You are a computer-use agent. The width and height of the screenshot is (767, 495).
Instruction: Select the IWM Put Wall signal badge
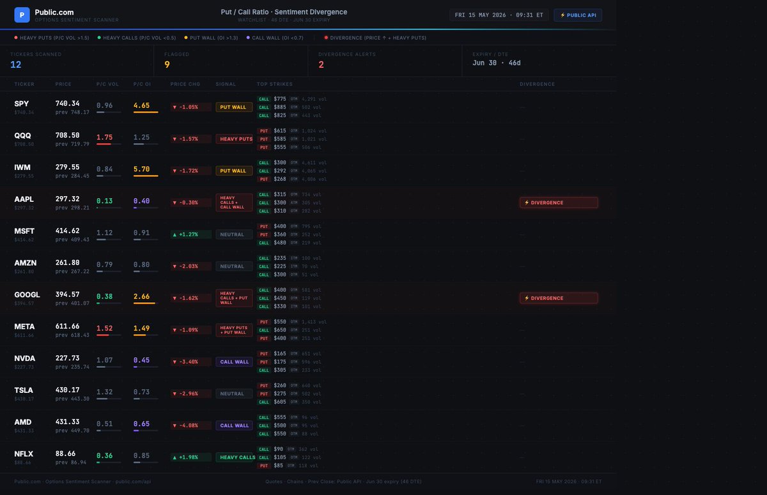(x=234, y=171)
